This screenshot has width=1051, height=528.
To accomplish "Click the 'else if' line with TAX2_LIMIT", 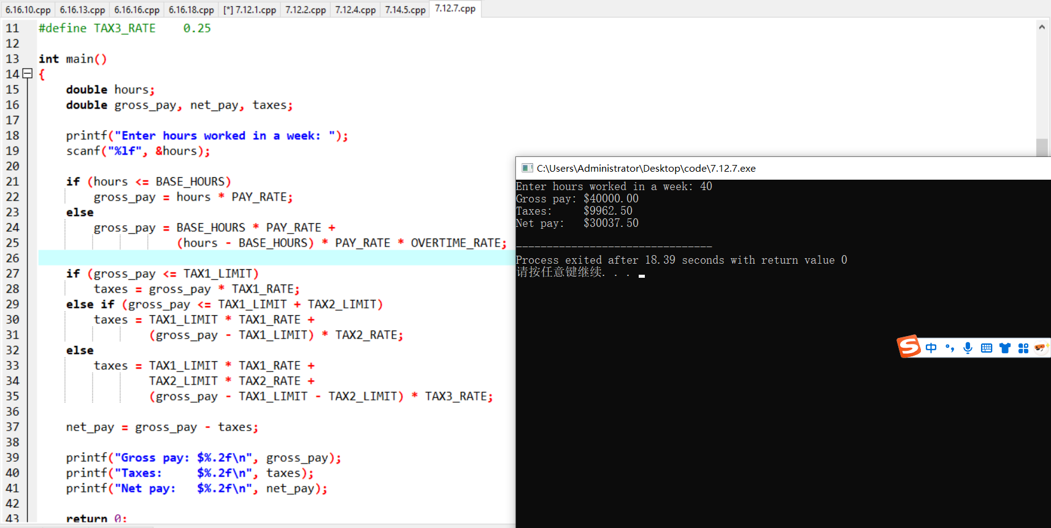I will (225, 304).
